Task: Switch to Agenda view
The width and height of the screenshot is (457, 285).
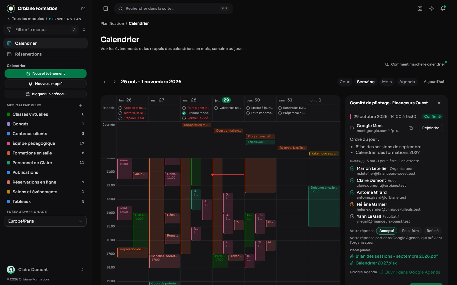Action: click(407, 82)
